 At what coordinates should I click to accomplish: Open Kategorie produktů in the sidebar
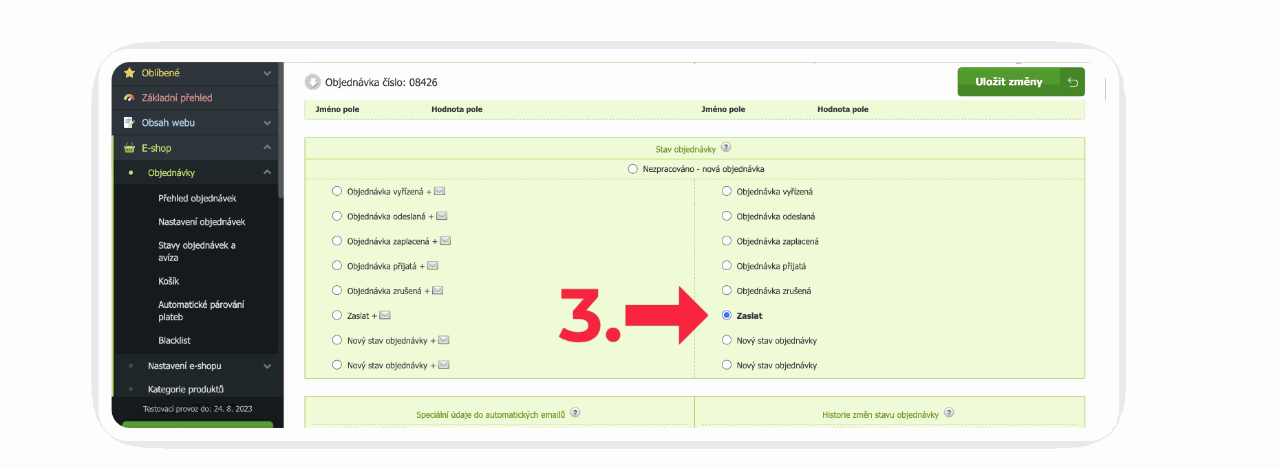pos(186,389)
